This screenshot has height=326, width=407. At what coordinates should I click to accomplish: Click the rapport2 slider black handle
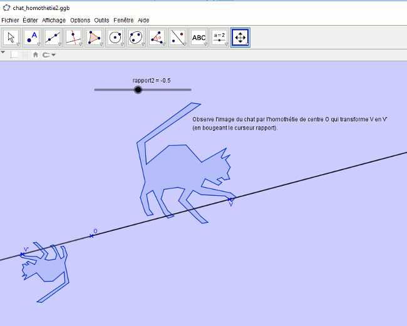coord(138,89)
